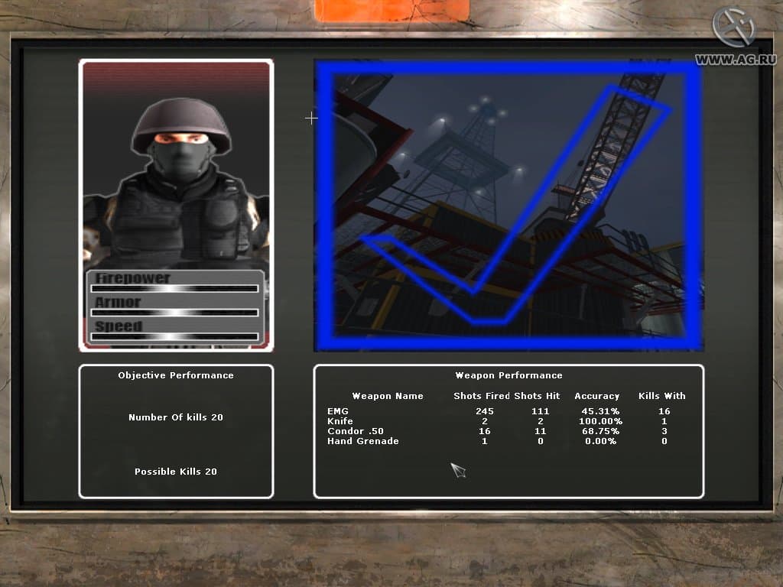
Task: Click the Firepower stat bar
Action: click(175, 288)
